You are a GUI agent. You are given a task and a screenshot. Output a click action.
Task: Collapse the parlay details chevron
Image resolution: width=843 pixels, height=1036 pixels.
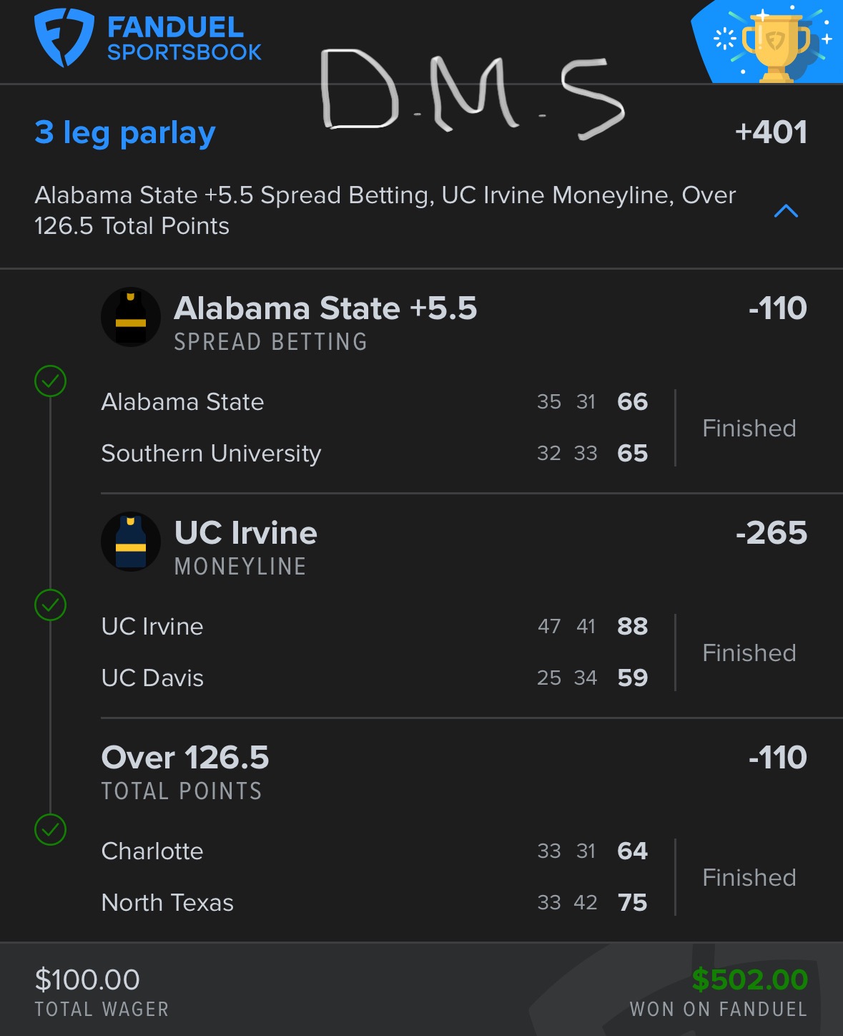point(786,211)
